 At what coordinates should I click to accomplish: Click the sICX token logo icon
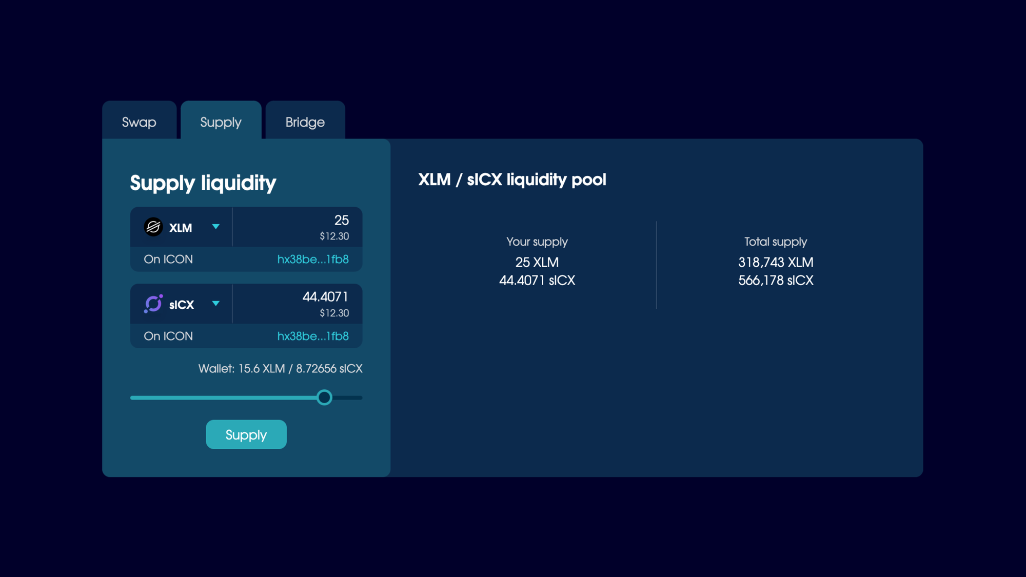(x=153, y=304)
